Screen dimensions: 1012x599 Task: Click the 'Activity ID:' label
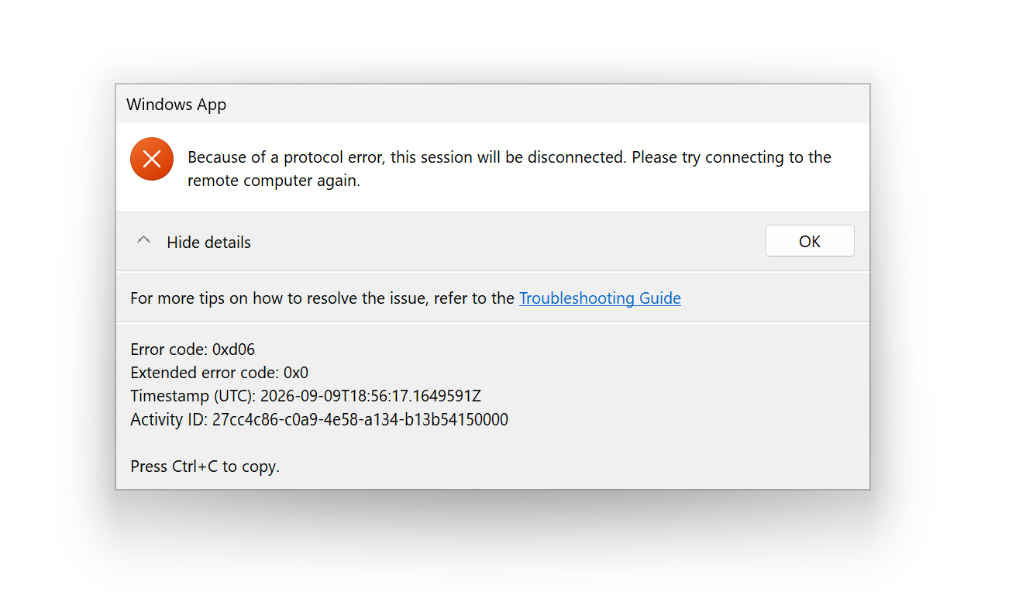pyautogui.click(x=169, y=420)
